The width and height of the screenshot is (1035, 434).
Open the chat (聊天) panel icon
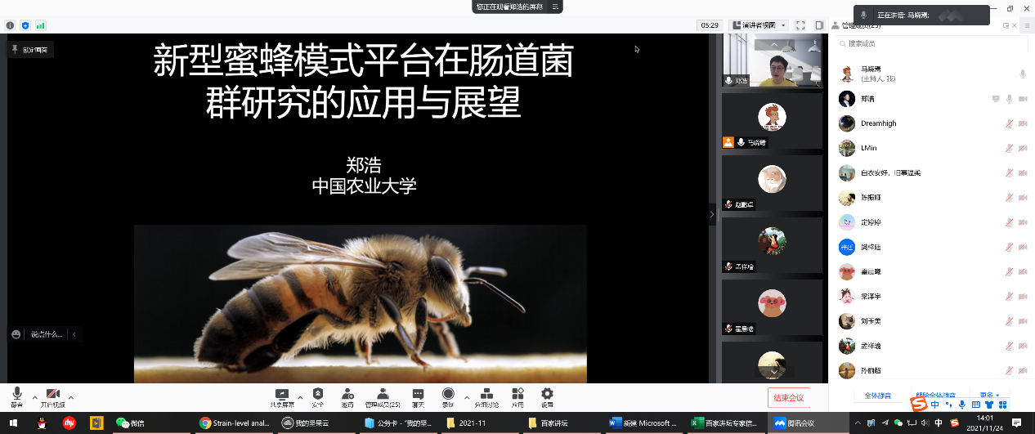tap(418, 395)
